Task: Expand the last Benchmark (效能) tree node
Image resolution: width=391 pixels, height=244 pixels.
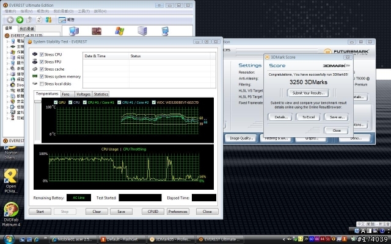Action: coord(7,118)
